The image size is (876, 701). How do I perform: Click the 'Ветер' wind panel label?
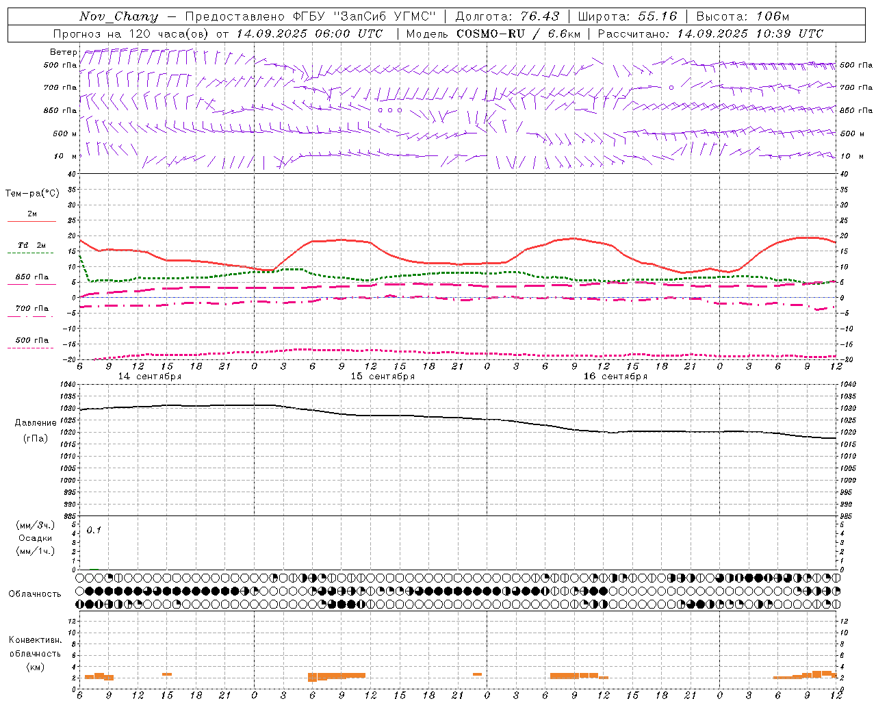63,52
